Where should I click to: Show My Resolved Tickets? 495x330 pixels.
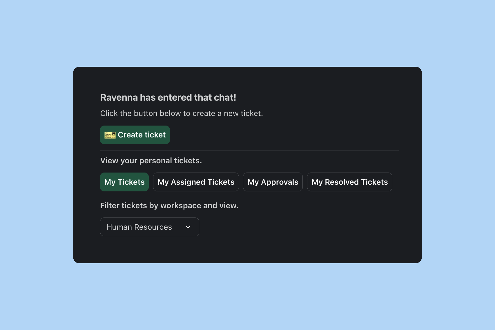click(349, 182)
